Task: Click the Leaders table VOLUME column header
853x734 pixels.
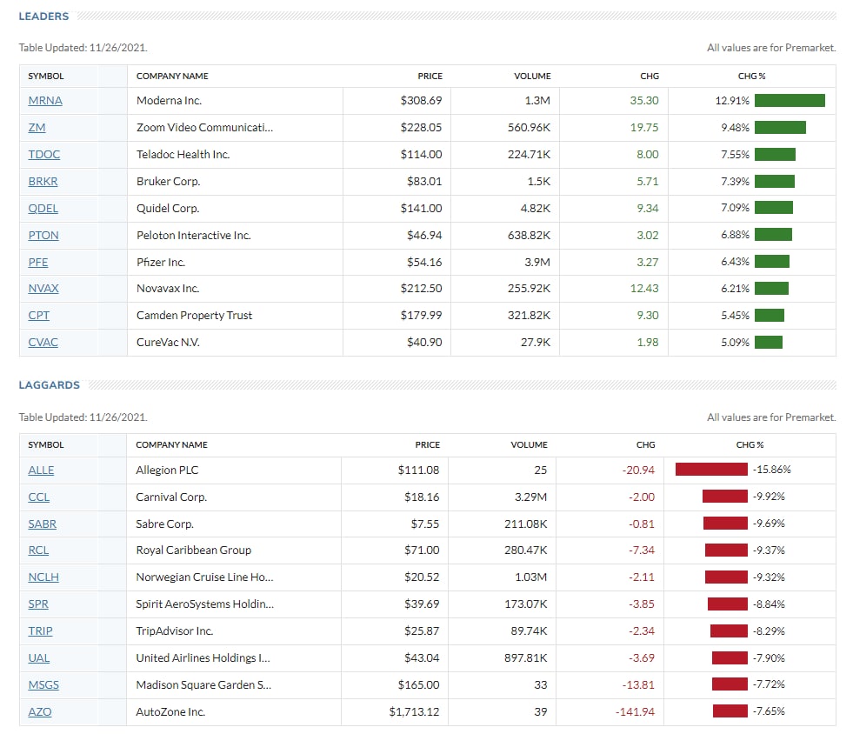Action: point(532,77)
